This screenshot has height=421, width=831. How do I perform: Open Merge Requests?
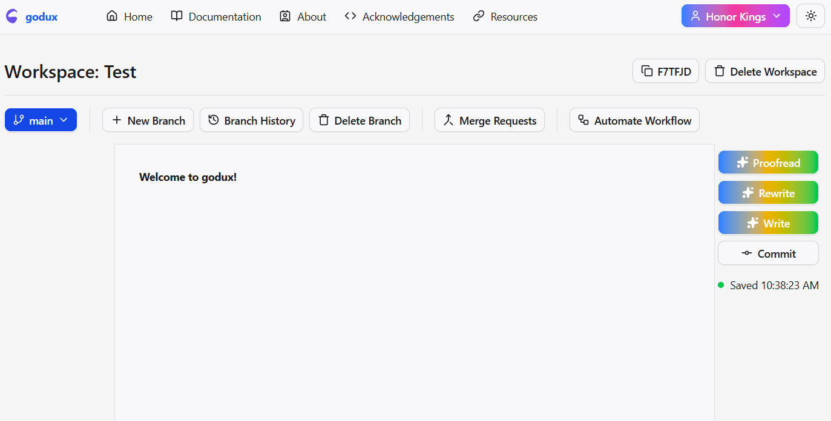point(489,120)
